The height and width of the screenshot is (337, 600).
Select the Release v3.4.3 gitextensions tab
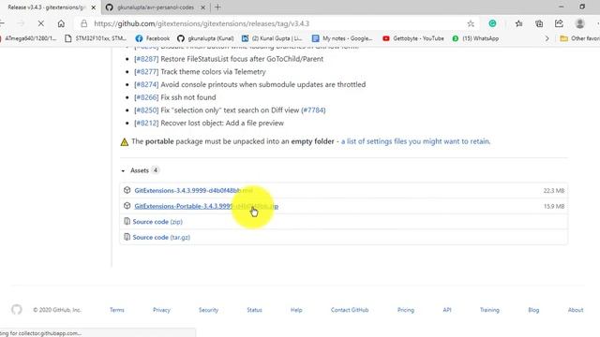[x=46, y=7]
